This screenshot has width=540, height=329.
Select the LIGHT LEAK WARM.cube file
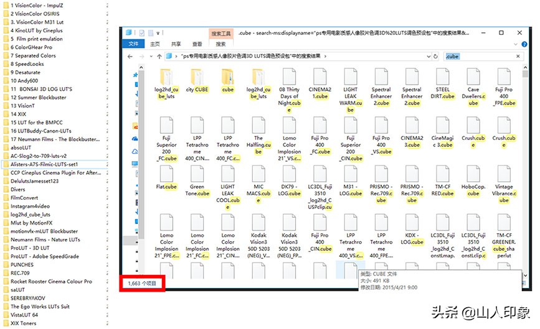(351, 90)
